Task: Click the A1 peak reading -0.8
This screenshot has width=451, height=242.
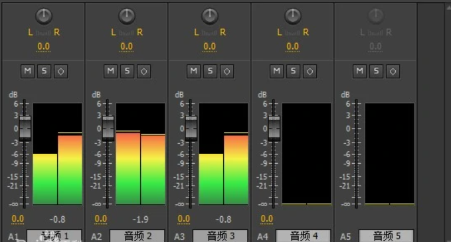Action: tap(57, 219)
